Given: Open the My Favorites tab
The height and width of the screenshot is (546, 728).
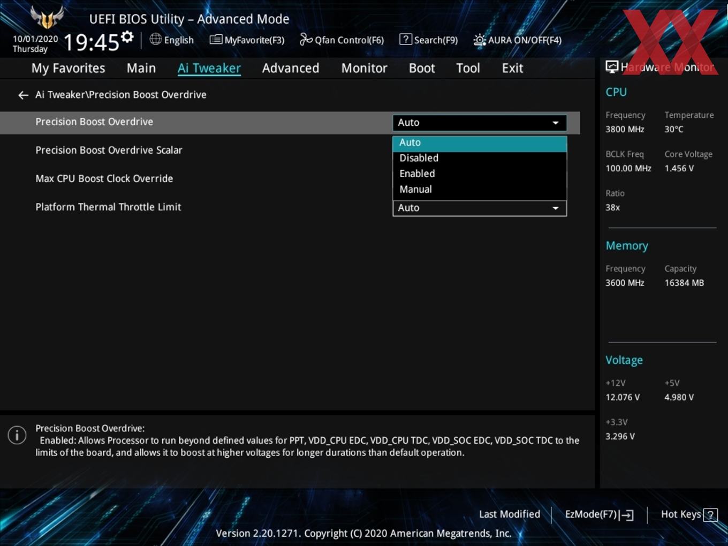Looking at the screenshot, I should click(x=68, y=68).
